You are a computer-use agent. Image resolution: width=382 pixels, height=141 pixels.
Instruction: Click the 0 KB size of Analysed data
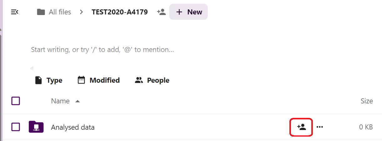click(x=366, y=127)
